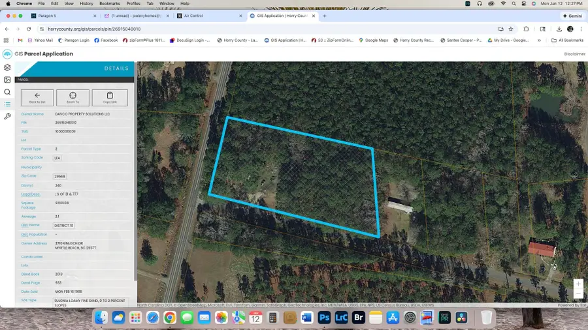Open the basemap imagery icon in sidebar
588x330 pixels.
(7, 80)
